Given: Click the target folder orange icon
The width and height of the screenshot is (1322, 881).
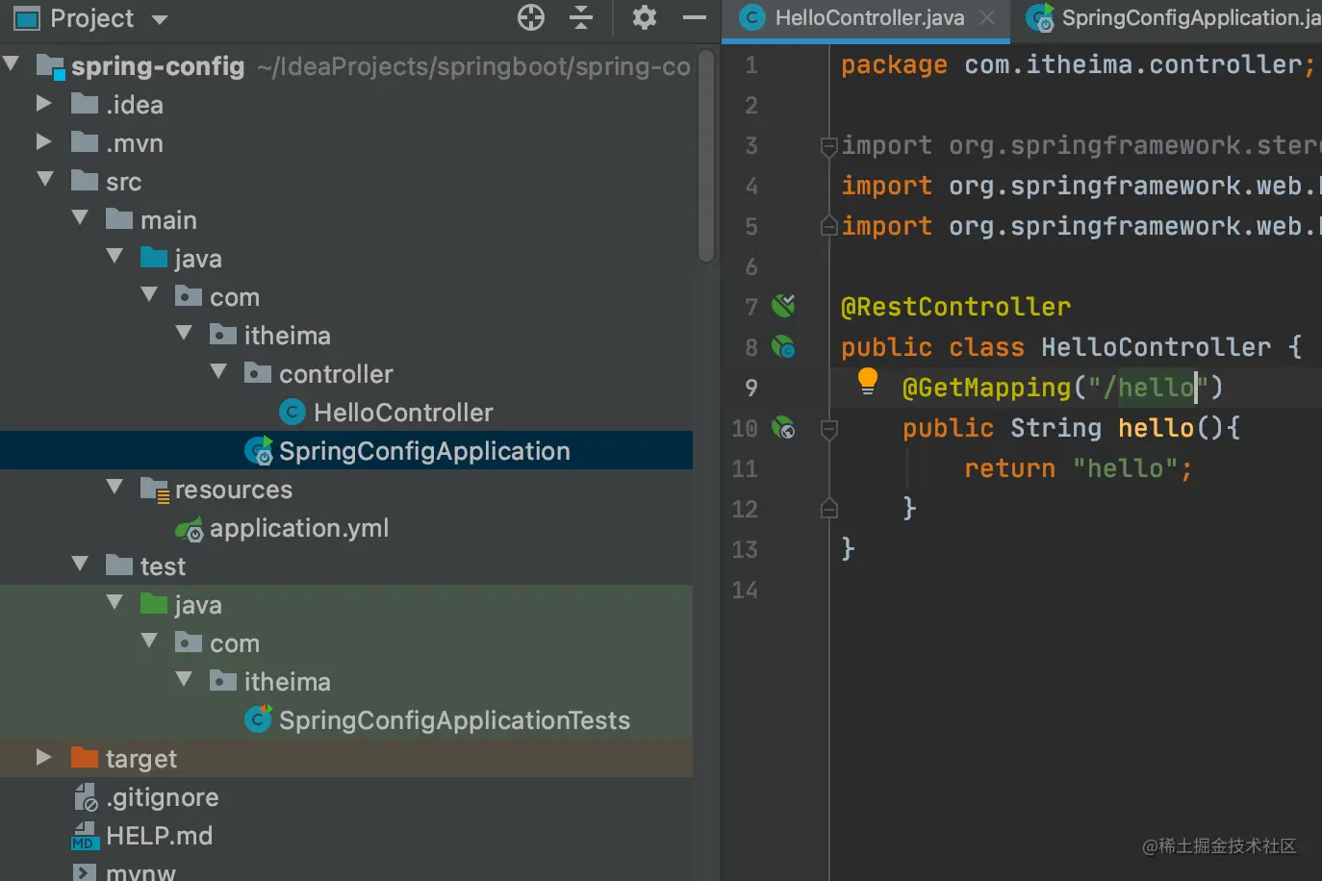Looking at the screenshot, I should click(85, 758).
